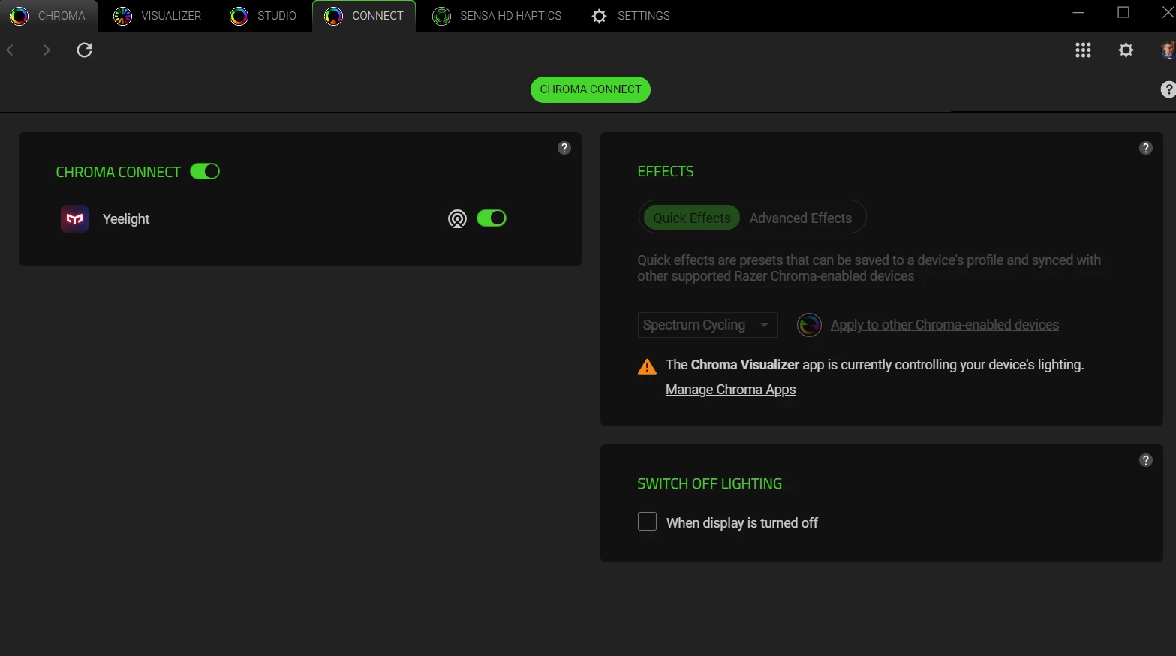This screenshot has width=1176, height=656.
Task: Click the forward navigation arrow
Action: coord(47,50)
